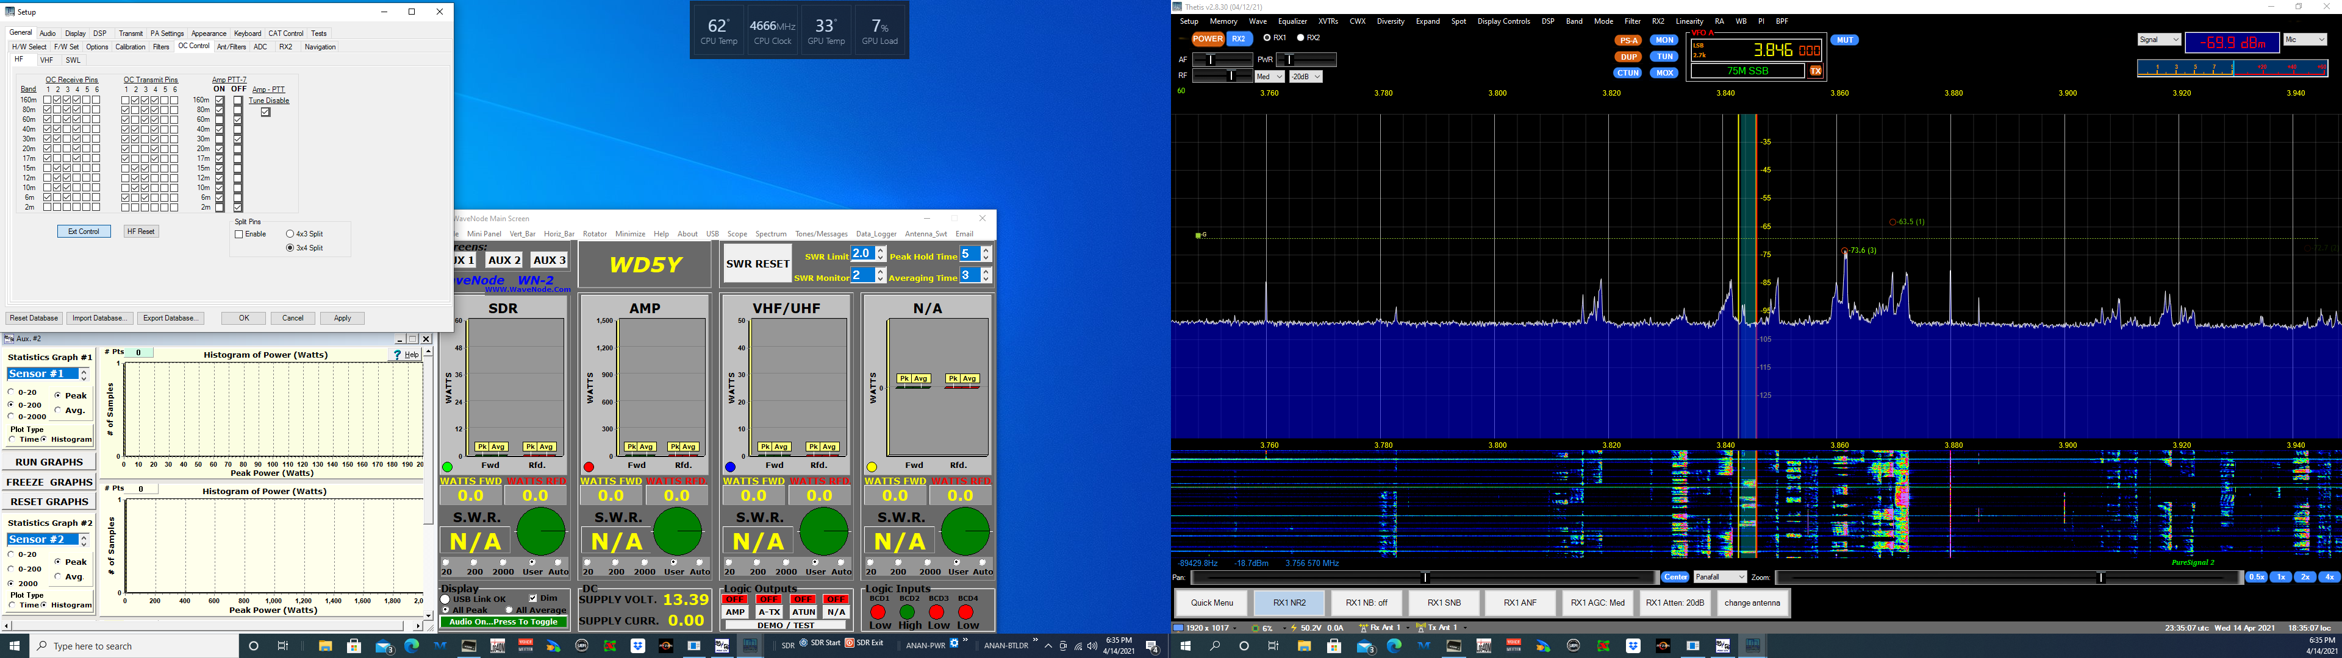Open the Mic TX meter dropdown

tap(2305, 40)
